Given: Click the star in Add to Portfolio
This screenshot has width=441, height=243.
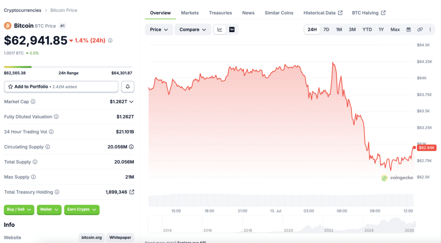Looking at the screenshot, I should point(10,86).
